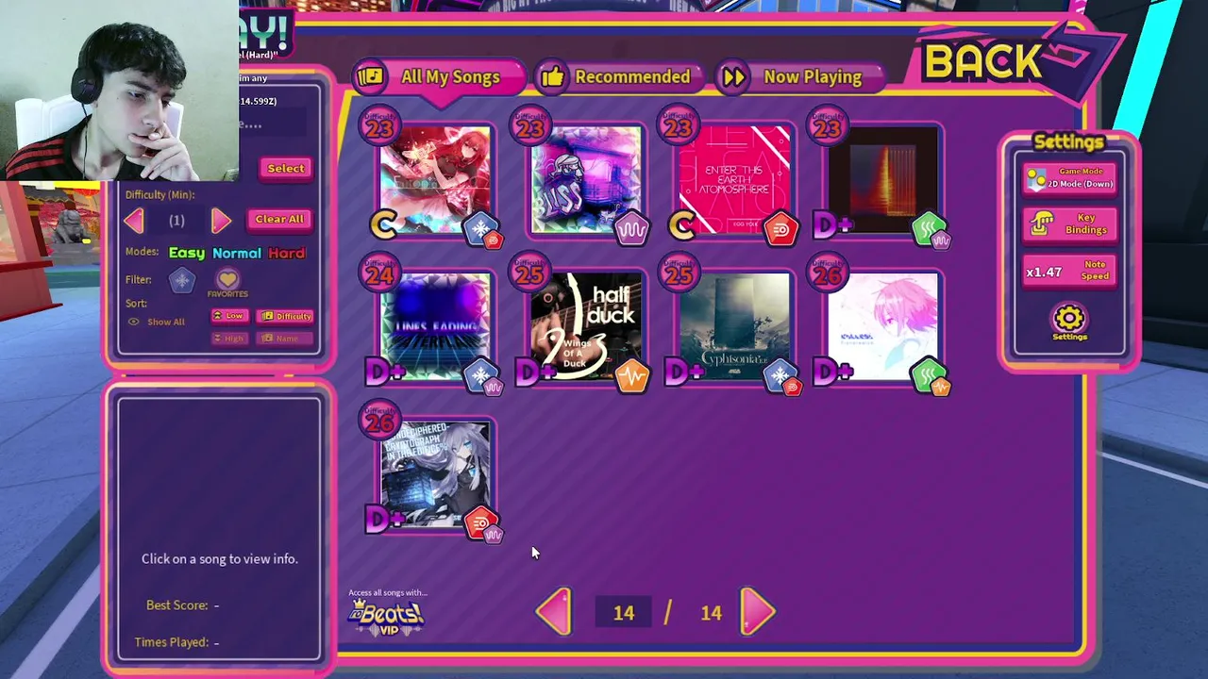Click snowflake badge on Lines Fading song

pos(480,375)
